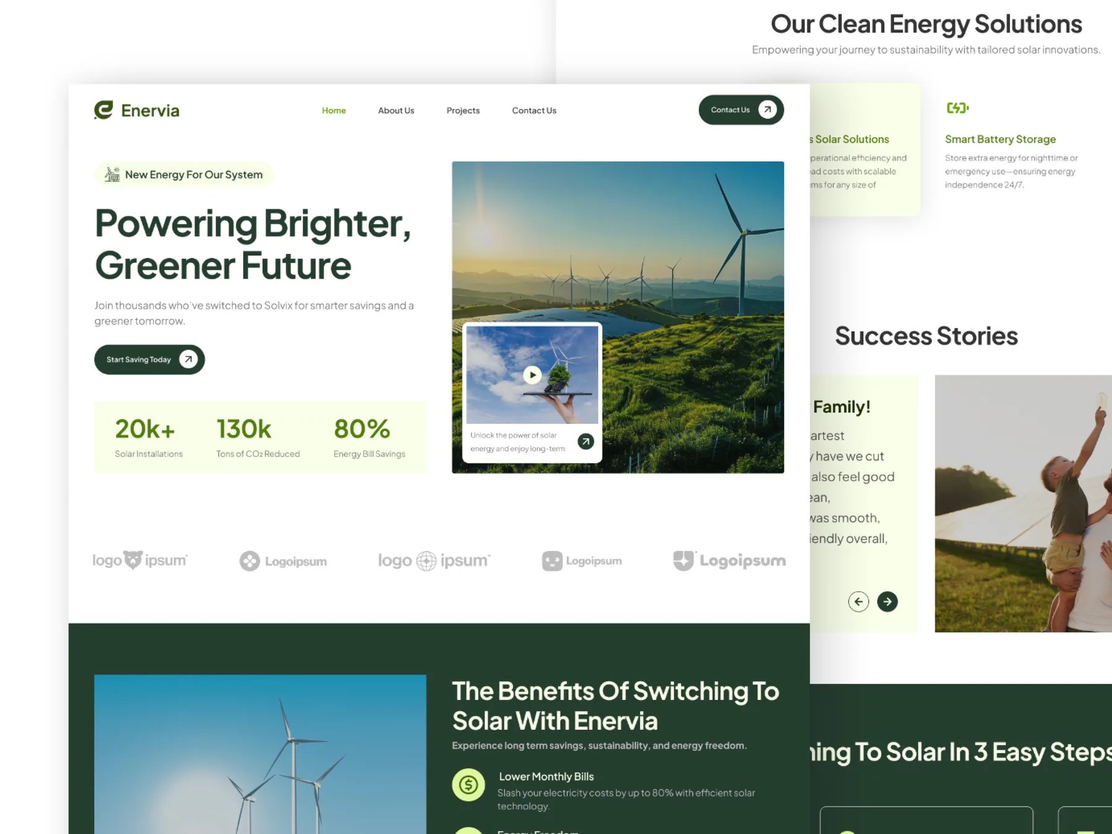This screenshot has width=1112, height=834.
Task: Click the globe logo ipsum logo
Action: (434, 560)
